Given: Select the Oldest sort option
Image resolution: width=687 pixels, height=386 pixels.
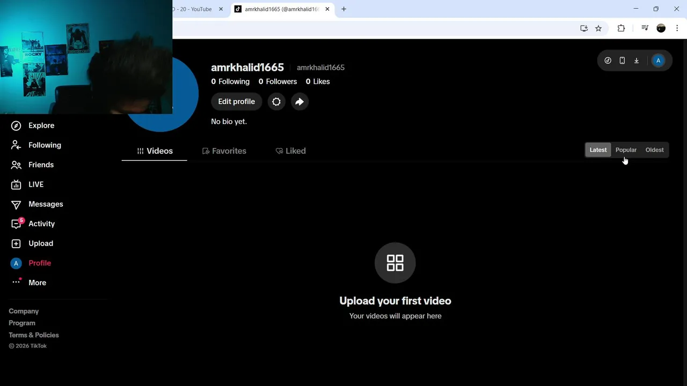Looking at the screenshot, I should click(x=655, y=150).
